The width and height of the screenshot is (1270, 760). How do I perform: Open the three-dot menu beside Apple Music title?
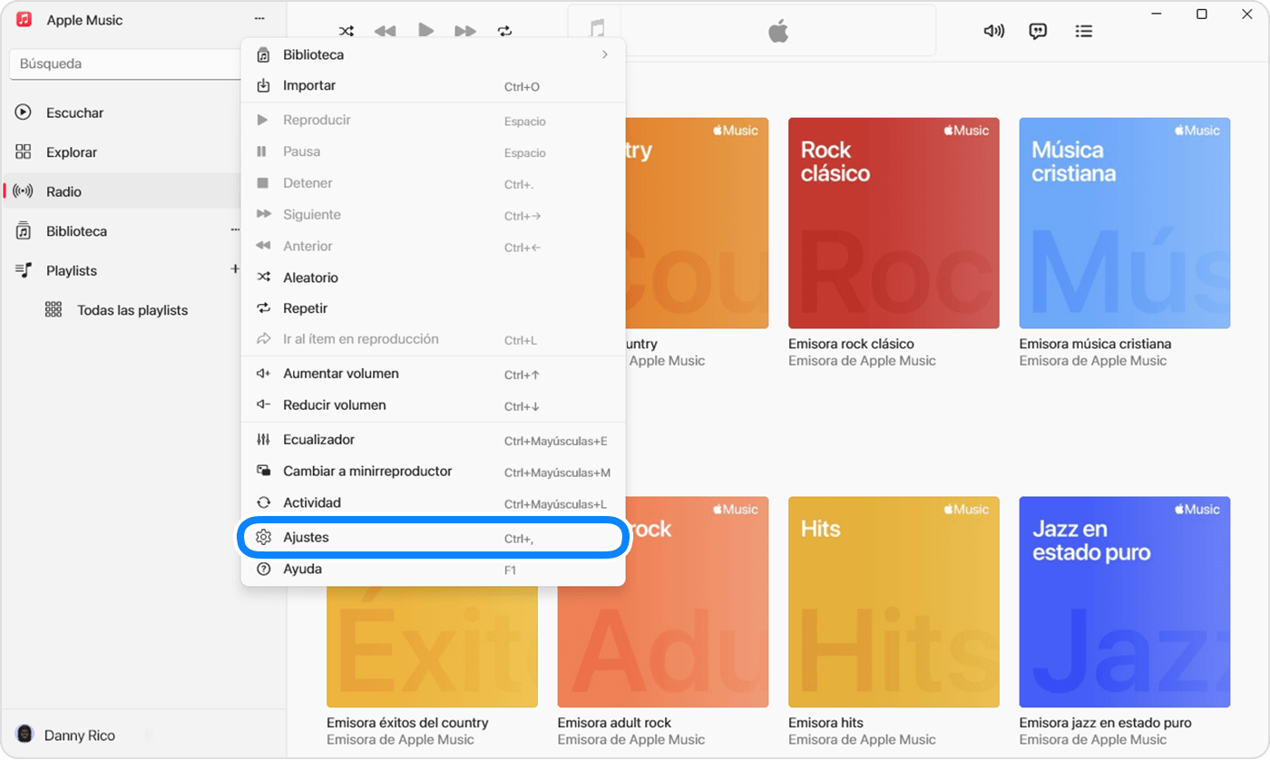pyautogui.click(x=259, y=19)
